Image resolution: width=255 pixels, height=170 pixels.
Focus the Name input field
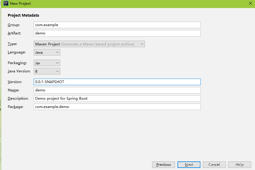117,90
